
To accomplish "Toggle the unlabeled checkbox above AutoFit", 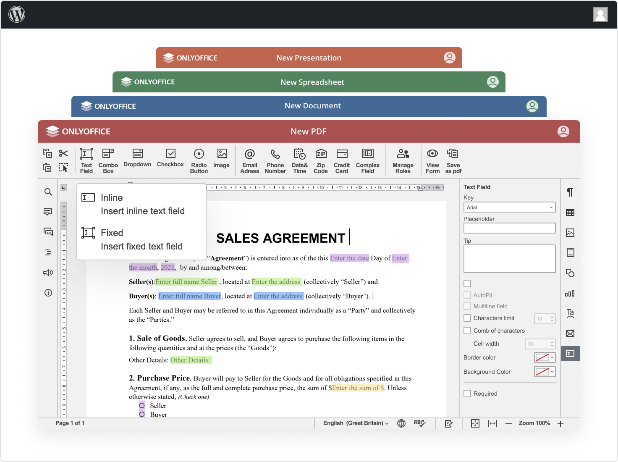I will coord(467,283).
